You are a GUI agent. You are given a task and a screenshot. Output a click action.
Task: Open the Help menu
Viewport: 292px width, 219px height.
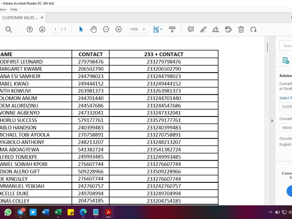[14, 9]
